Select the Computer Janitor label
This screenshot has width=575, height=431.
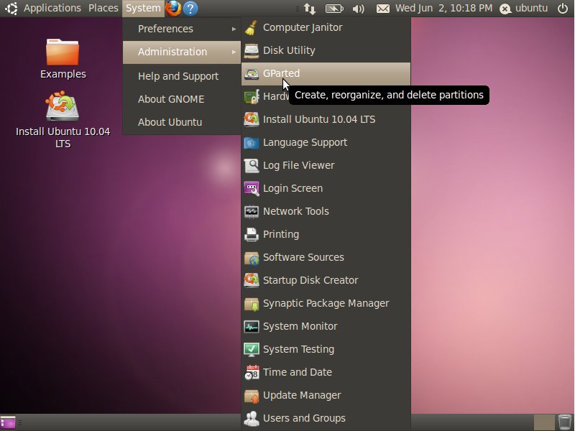click(x=303, y=27)
